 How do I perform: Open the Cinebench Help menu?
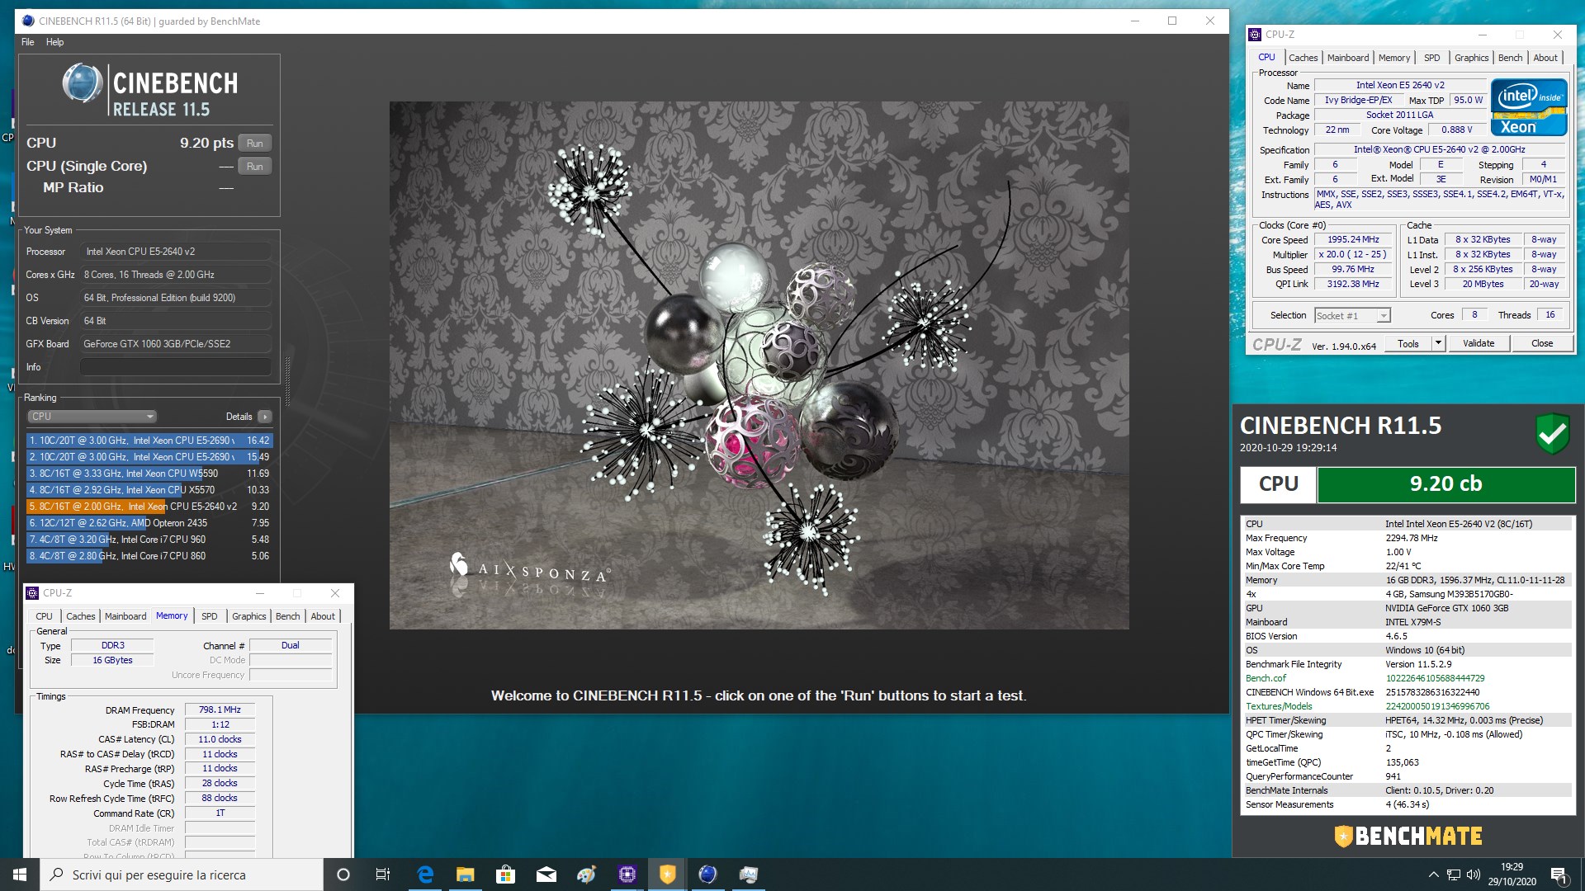pyautogui.click(x=54, y=42)
